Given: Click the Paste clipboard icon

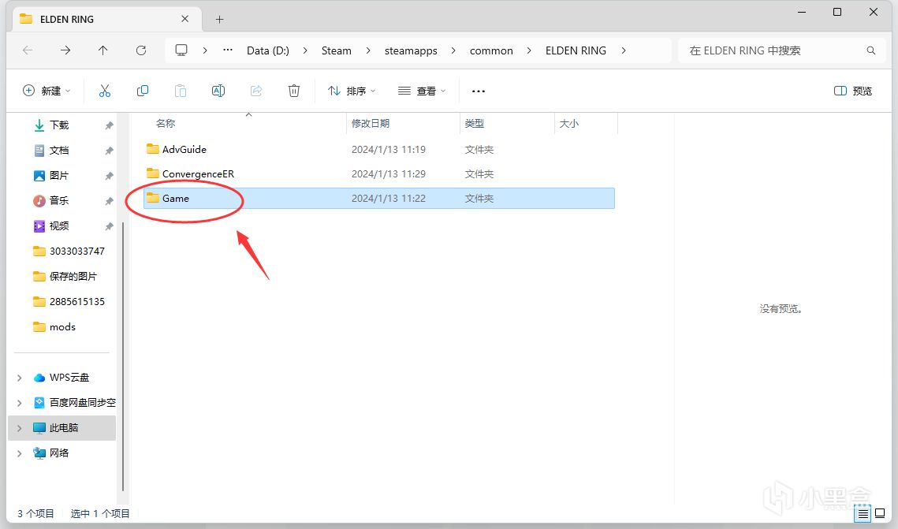Looking at the screenshot, I should coord(181,91).
